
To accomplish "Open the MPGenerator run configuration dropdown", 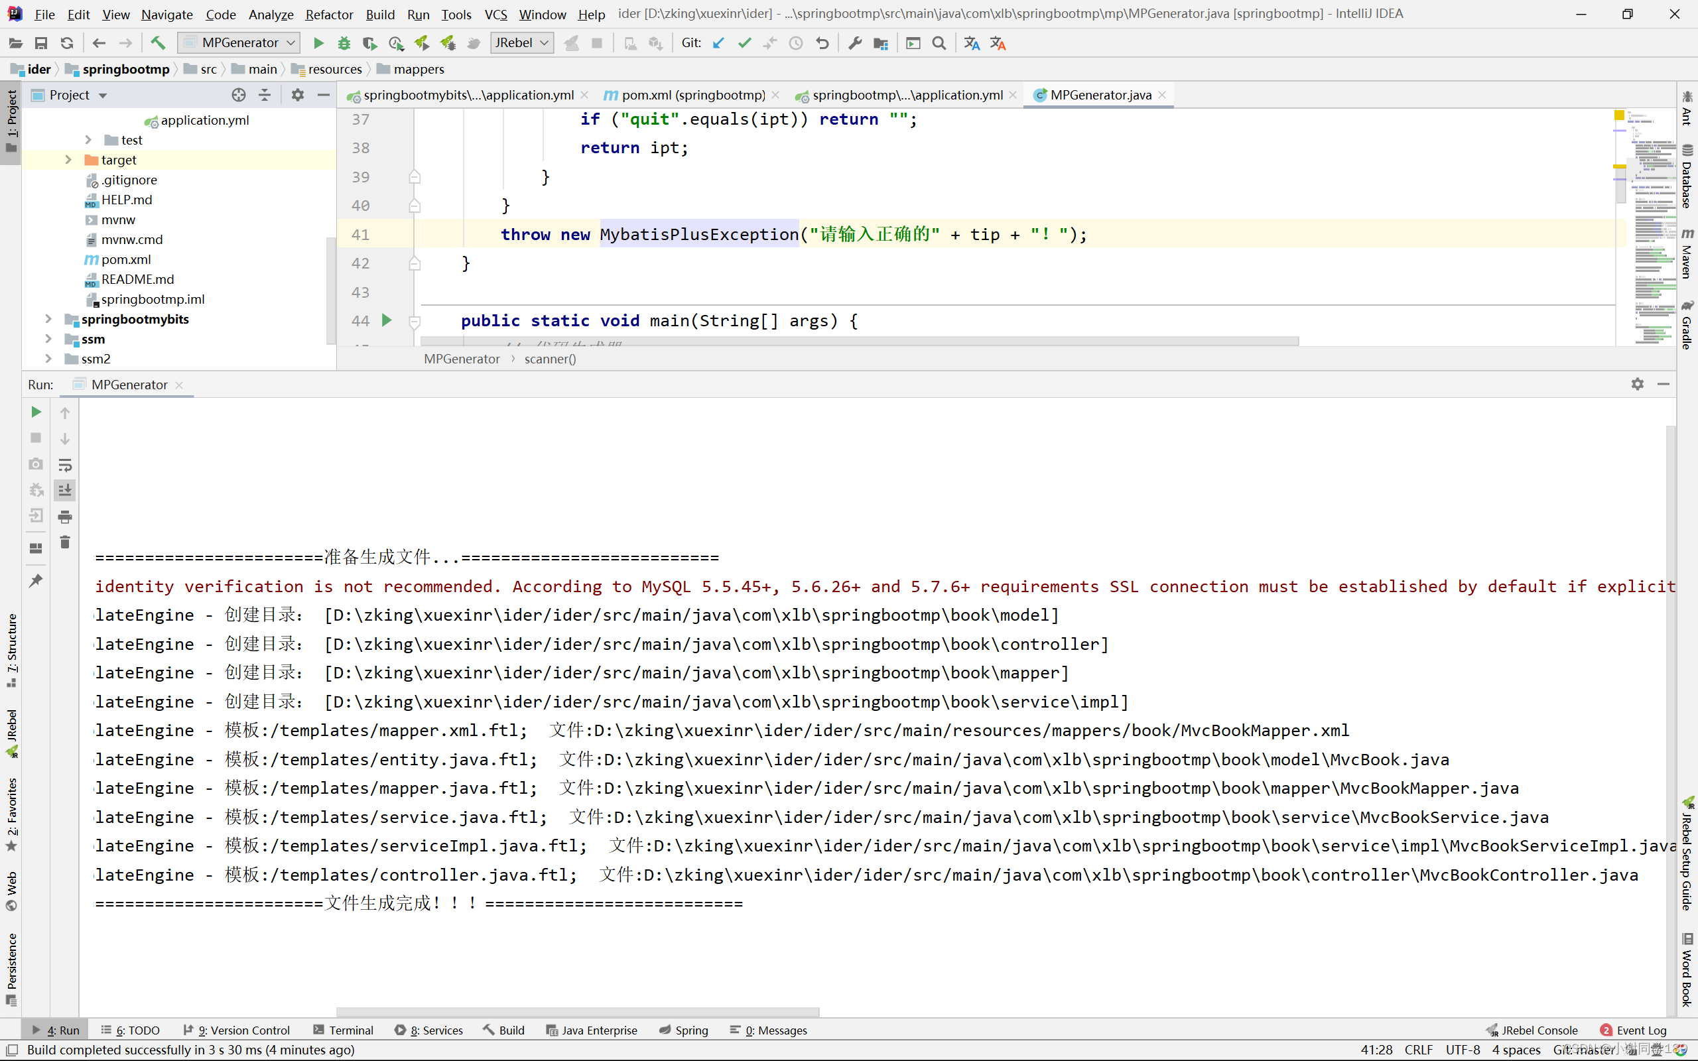I will pyautogui.click(x=239, y=43).
